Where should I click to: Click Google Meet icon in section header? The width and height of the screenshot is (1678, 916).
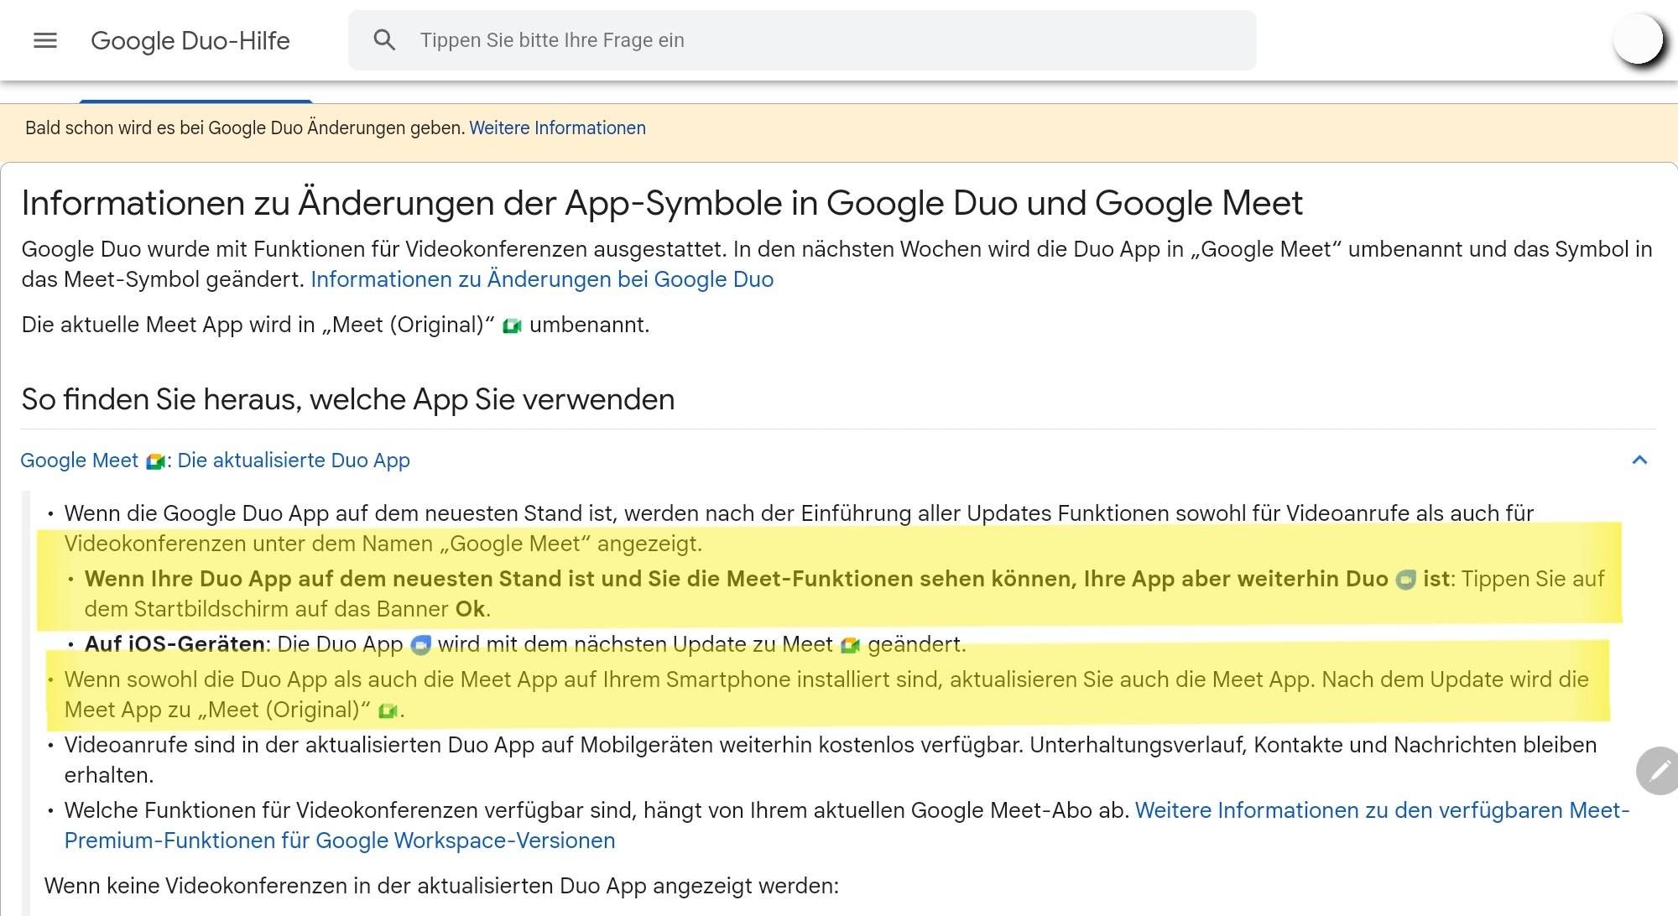pos(154,461)
